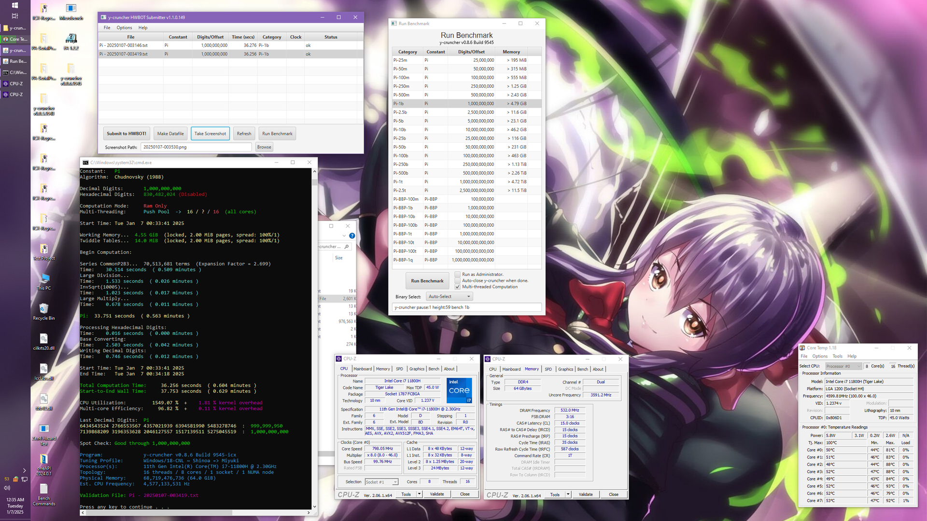Image resolution: width=927 pixels, height=521 pixels.
Task: Click the Size column header in Explorer
Action: pos(338,258)
